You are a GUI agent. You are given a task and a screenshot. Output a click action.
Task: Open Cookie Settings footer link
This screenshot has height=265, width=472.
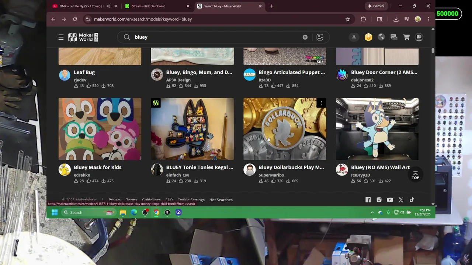(191, 200)
